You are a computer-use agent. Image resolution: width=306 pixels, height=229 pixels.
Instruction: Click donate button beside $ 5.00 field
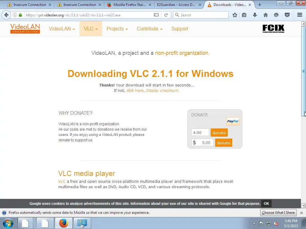(224, 143)
